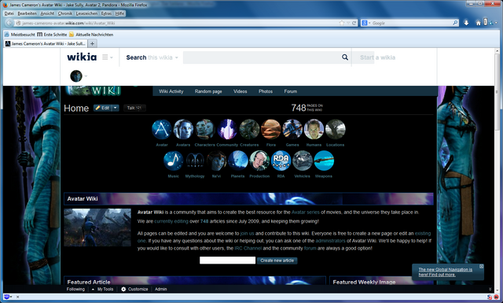This screenshot has height=303, width=503.
Task: Open the Forum nav item
Action: (290, 91)
